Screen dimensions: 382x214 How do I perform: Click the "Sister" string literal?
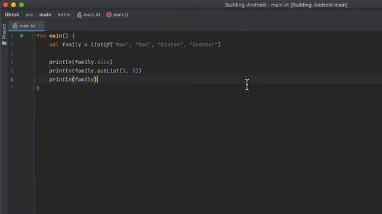pyautogui.click(x=170, y=45)
